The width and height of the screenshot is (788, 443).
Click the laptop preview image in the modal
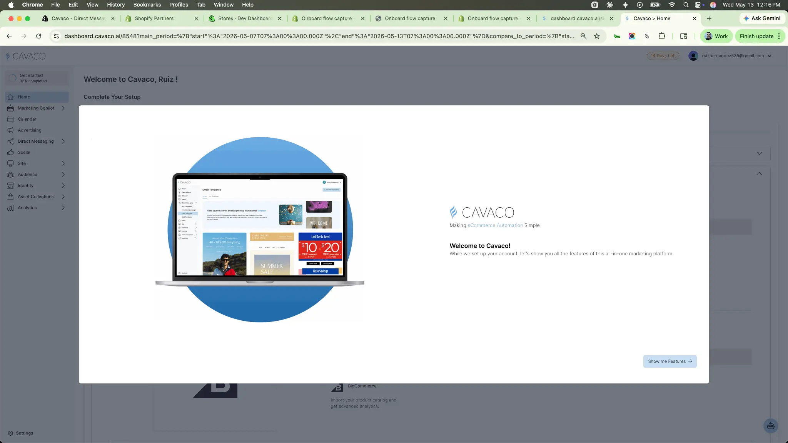click(x=260, y=230)
